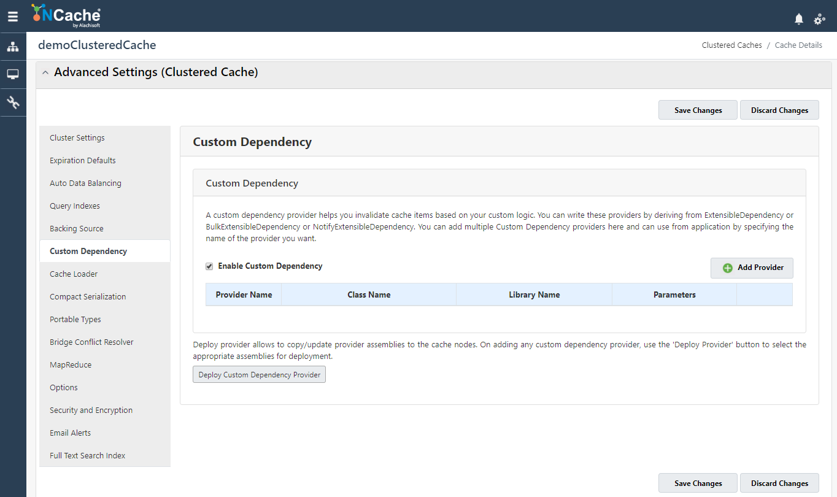837x497 pixels.
Task: Click the Provider Name column header
Action: coord(244,295)
